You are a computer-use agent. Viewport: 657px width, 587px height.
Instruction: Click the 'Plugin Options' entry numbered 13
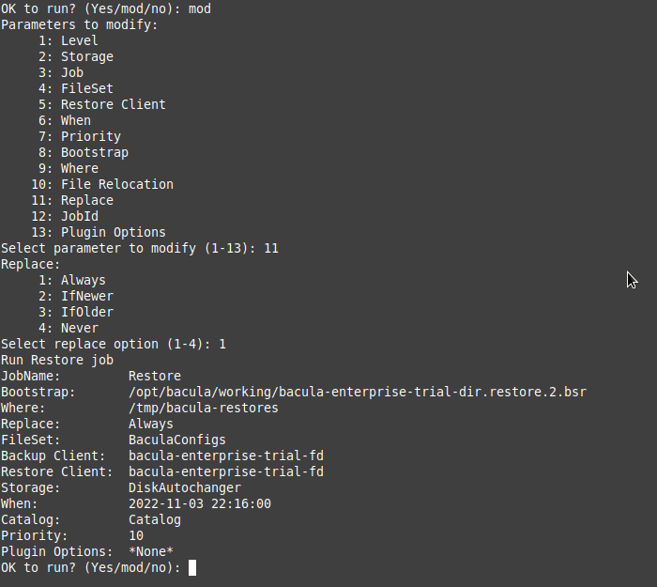coord(99,232)
